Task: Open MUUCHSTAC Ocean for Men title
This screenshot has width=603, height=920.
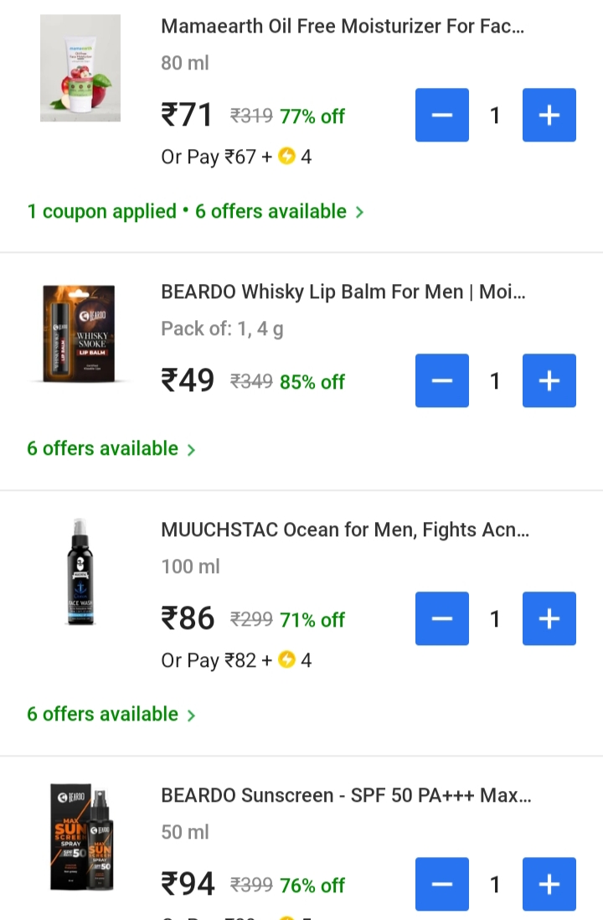Action: 344,530
